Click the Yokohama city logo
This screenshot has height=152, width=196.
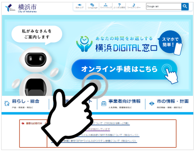[21, 8]
